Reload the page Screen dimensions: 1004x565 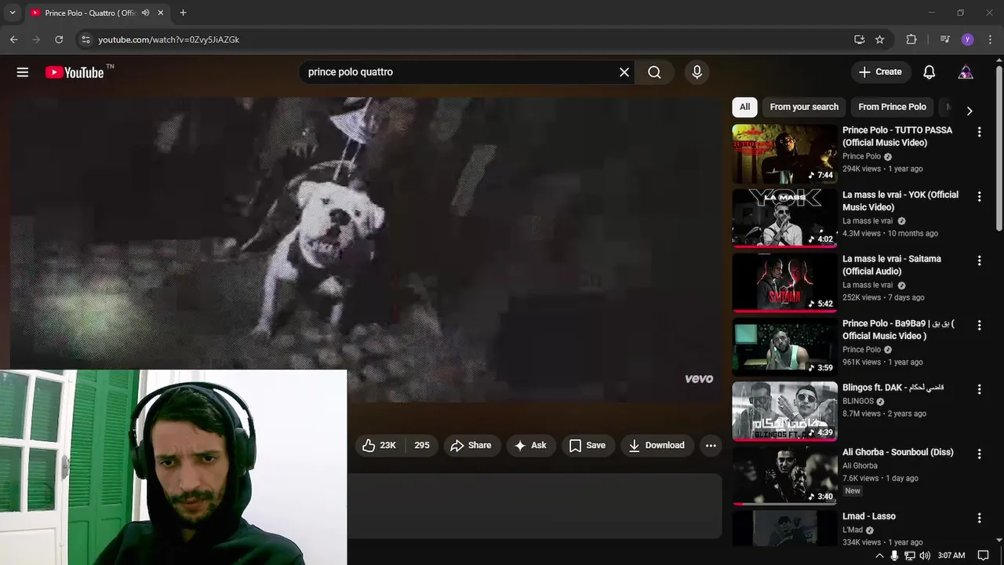59,39
